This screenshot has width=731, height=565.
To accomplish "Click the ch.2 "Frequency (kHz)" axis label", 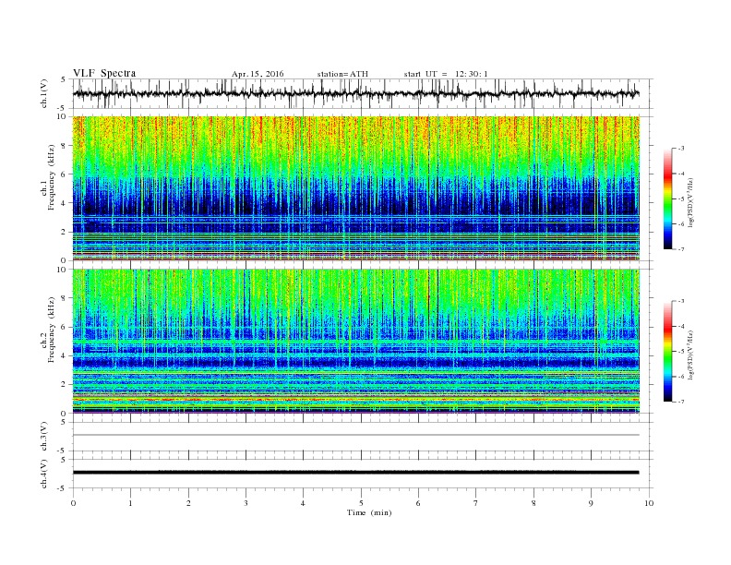I will [52, 329].
